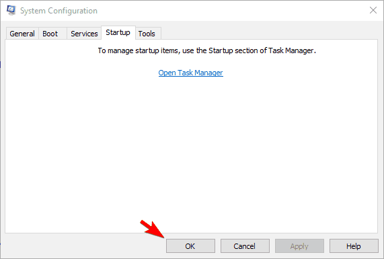Viewport: 384px width, 259px height.
Task: Open the Boot tab
Action: point(50,34)
